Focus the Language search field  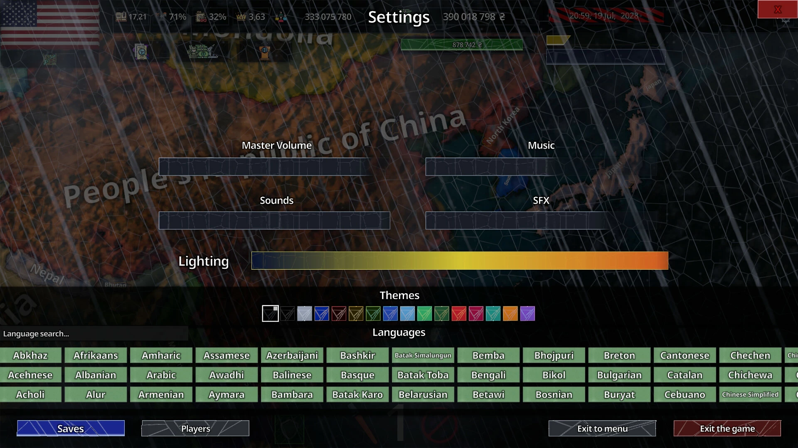(x=94, y=334)
